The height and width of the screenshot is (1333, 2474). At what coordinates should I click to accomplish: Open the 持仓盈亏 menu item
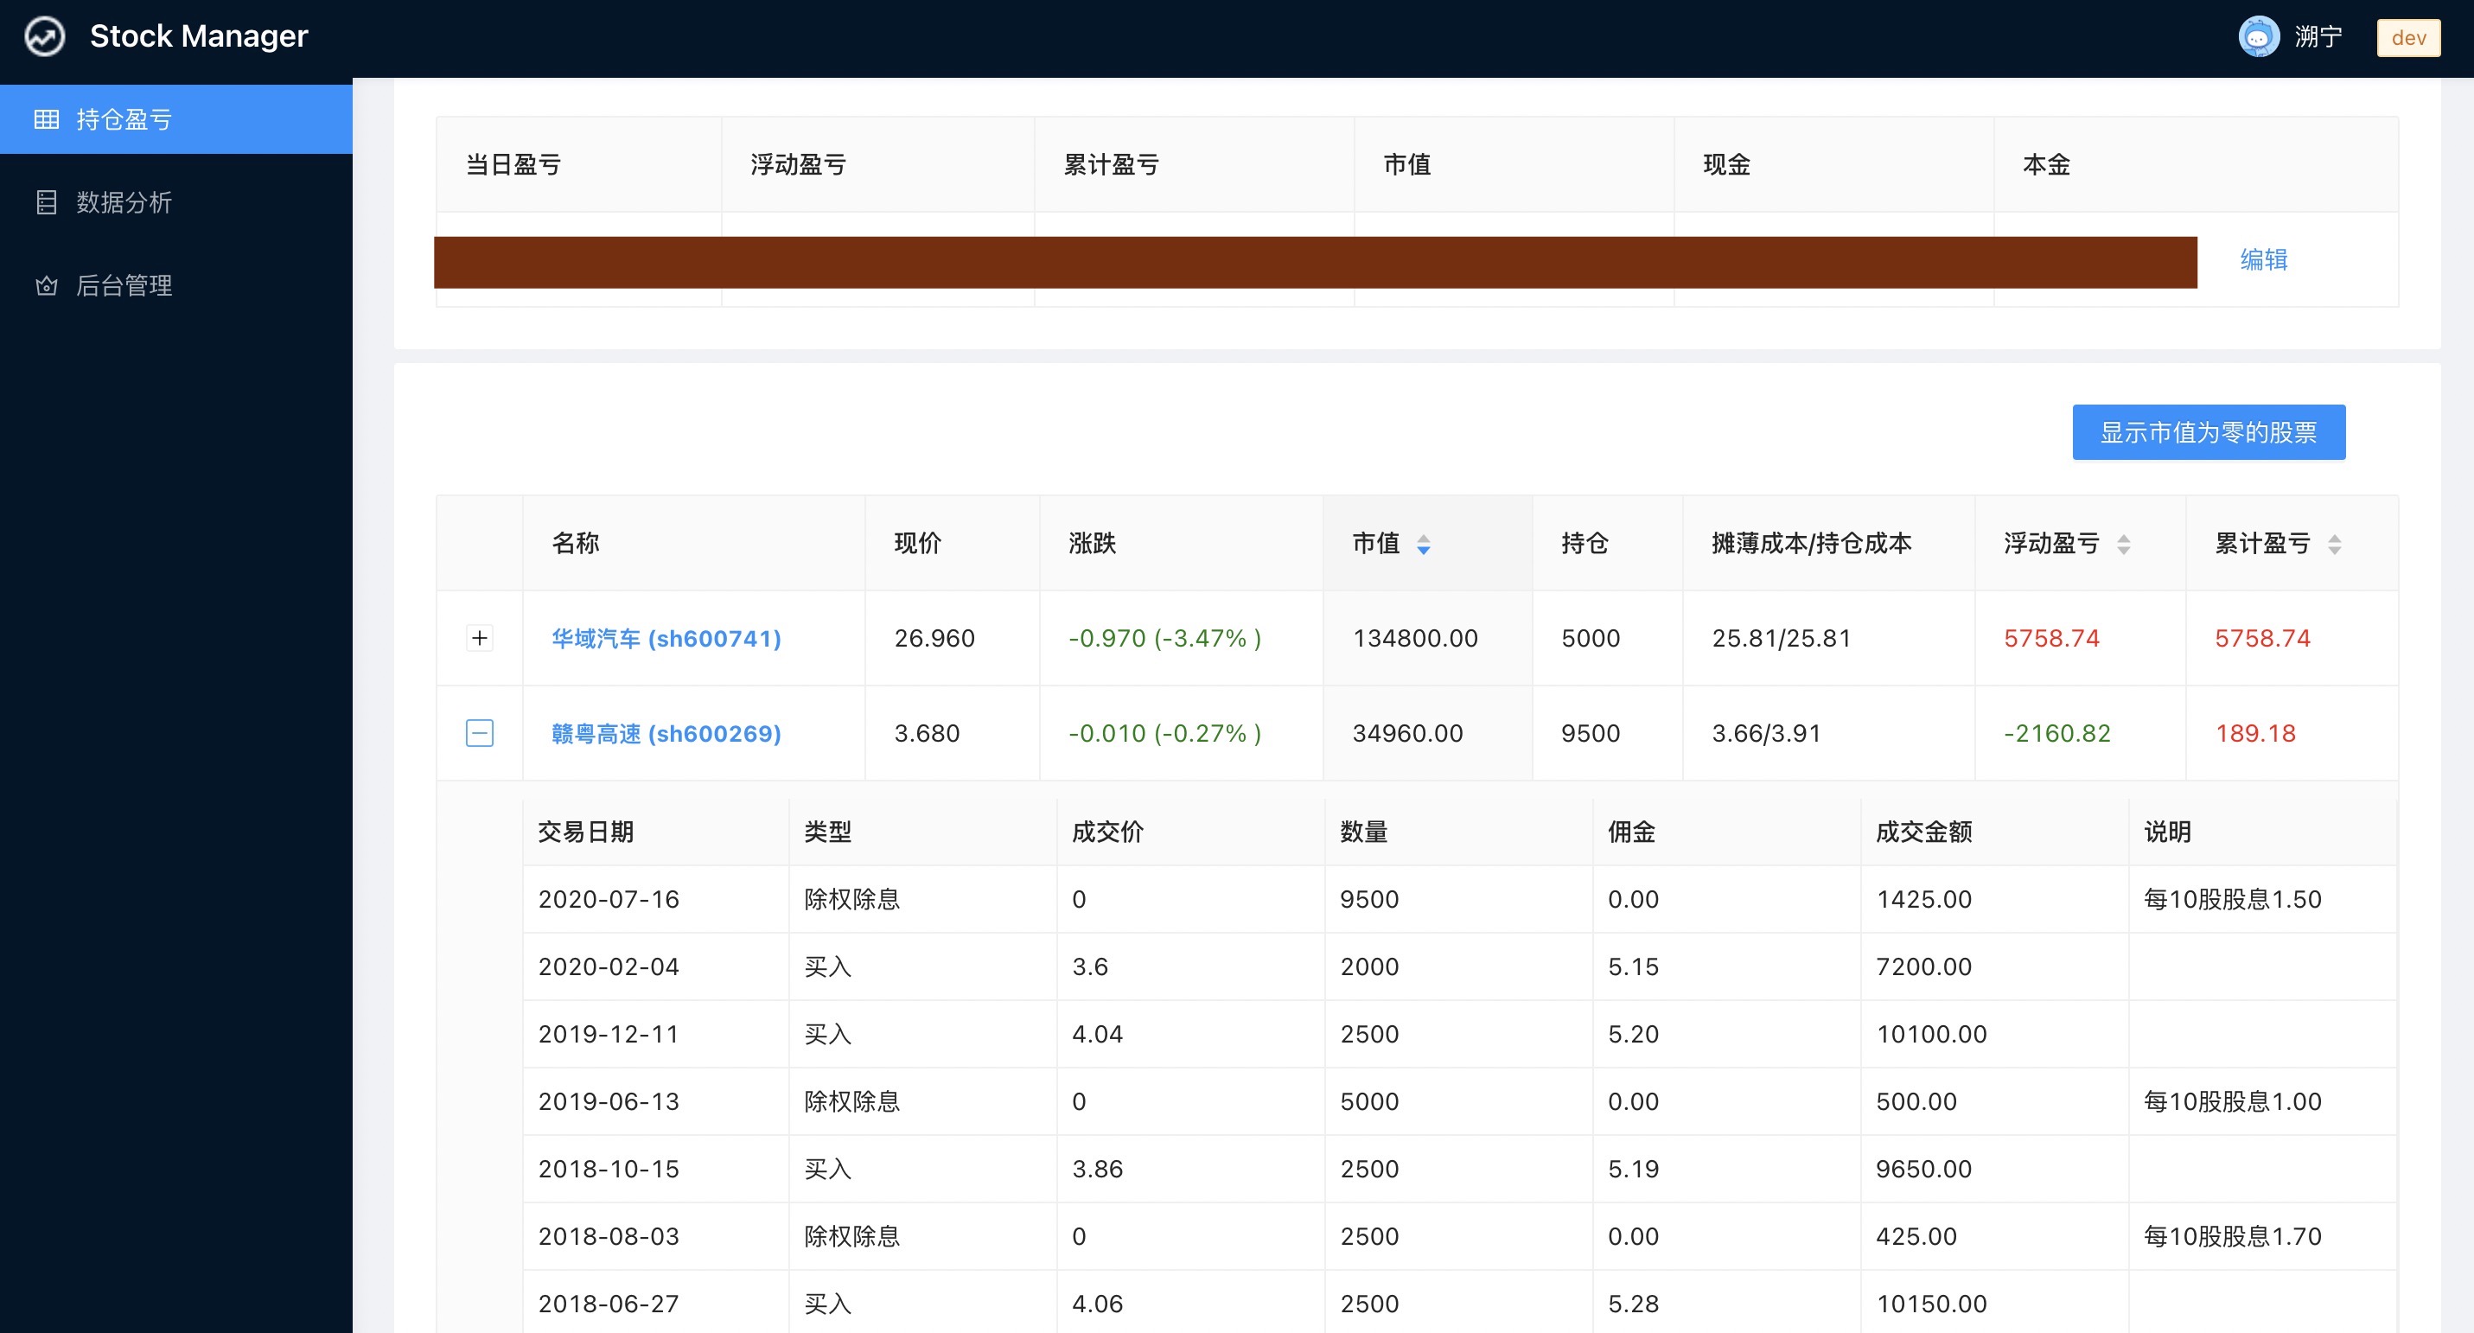pos(124,119)
